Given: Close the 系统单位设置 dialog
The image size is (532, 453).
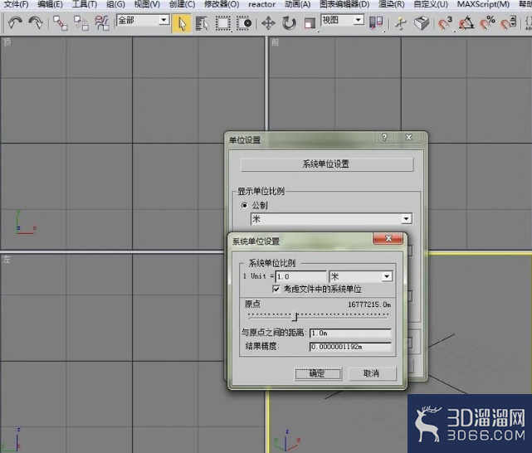Looking at the screenshot, I should [x=388, y=238].
